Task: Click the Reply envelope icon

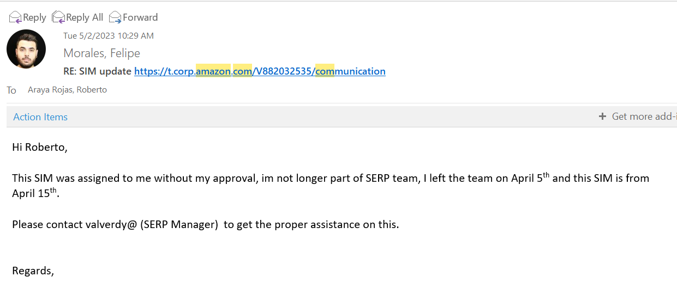Action: pyautogui.click(x=15, y=17)
